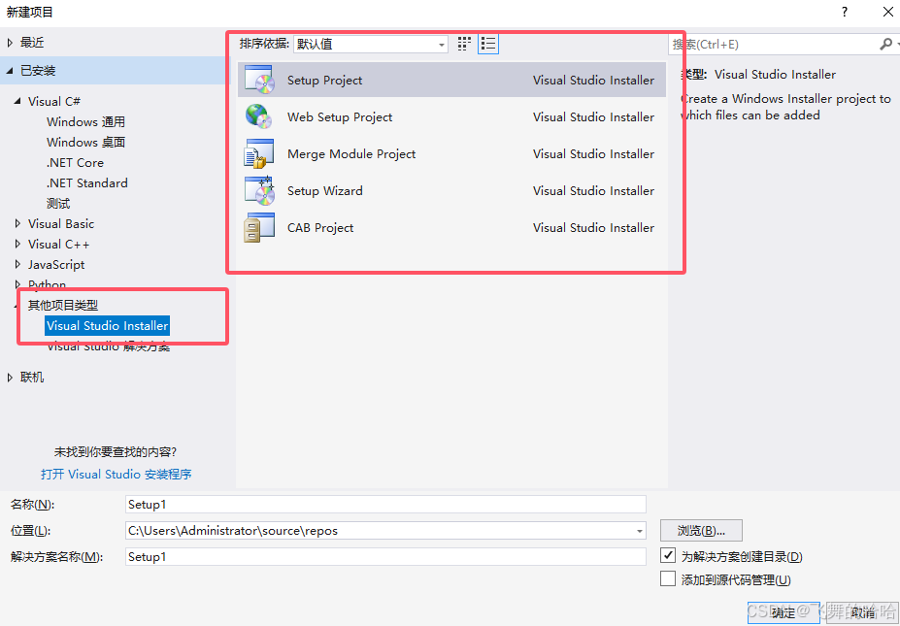
Task: Uncheck 为解决方案创建目录 option
Action: click(x=668, y=555)
